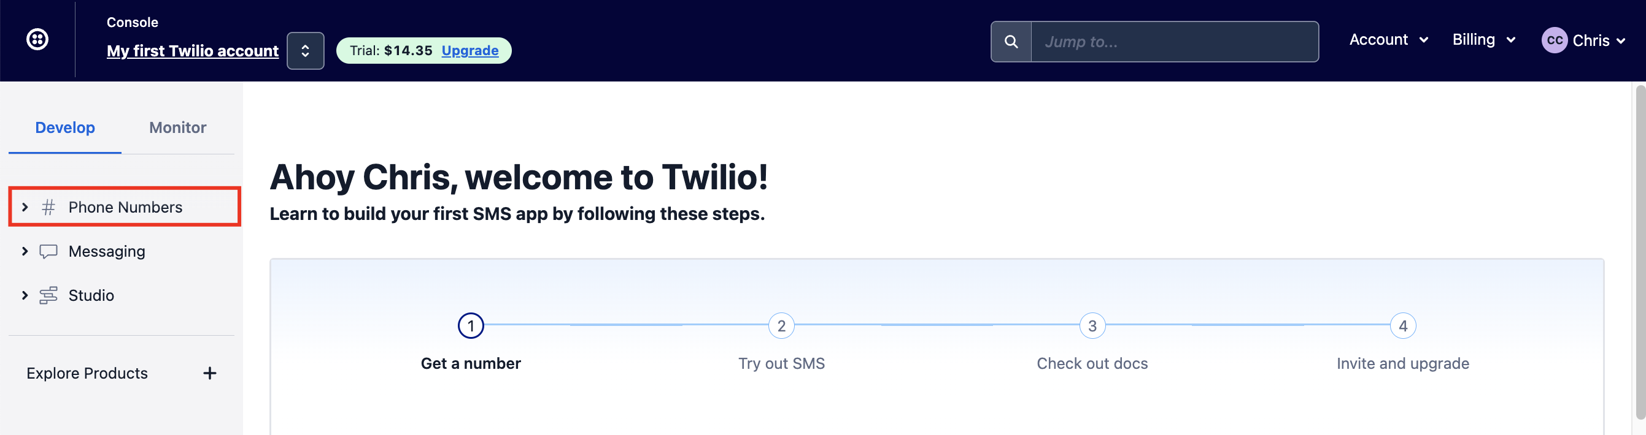Expand the Messaging section

click(25, 251)
